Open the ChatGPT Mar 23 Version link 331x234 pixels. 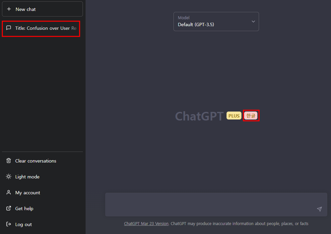point(146,224)
